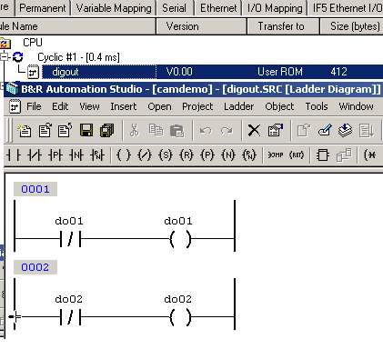Insert a function block icon
Viewport: 383px width, 349px height.
(323, 155)
